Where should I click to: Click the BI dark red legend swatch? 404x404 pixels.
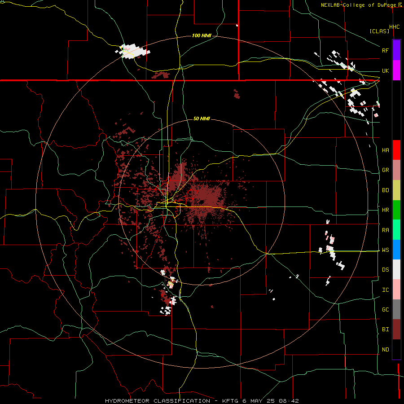(396, 329)
